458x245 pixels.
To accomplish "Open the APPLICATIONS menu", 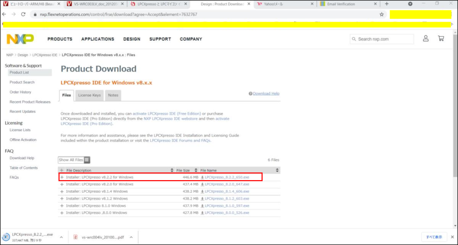I will click(x=98, y=39).
